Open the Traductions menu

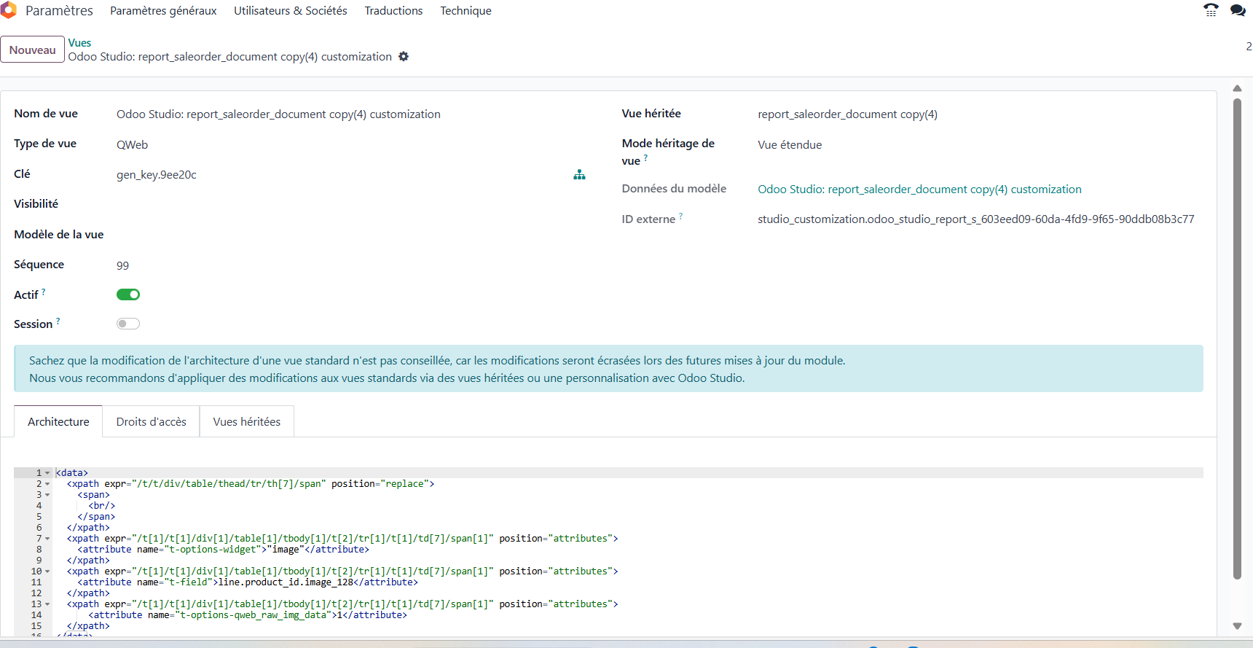[393, 11]
